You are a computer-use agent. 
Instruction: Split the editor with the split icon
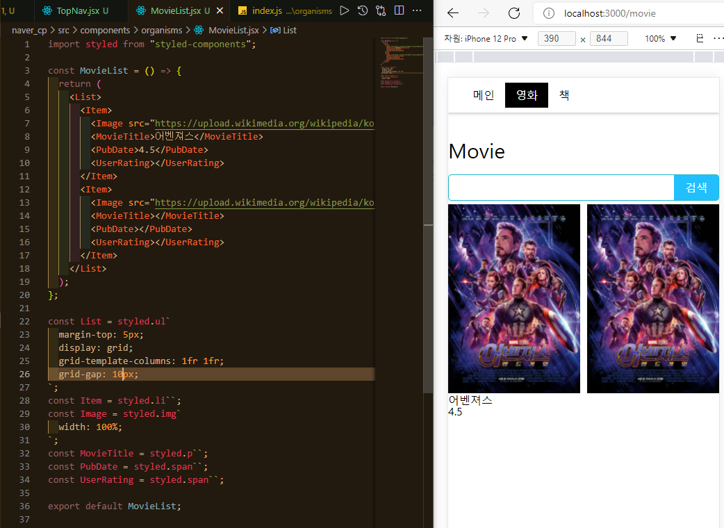pos(400,10)
